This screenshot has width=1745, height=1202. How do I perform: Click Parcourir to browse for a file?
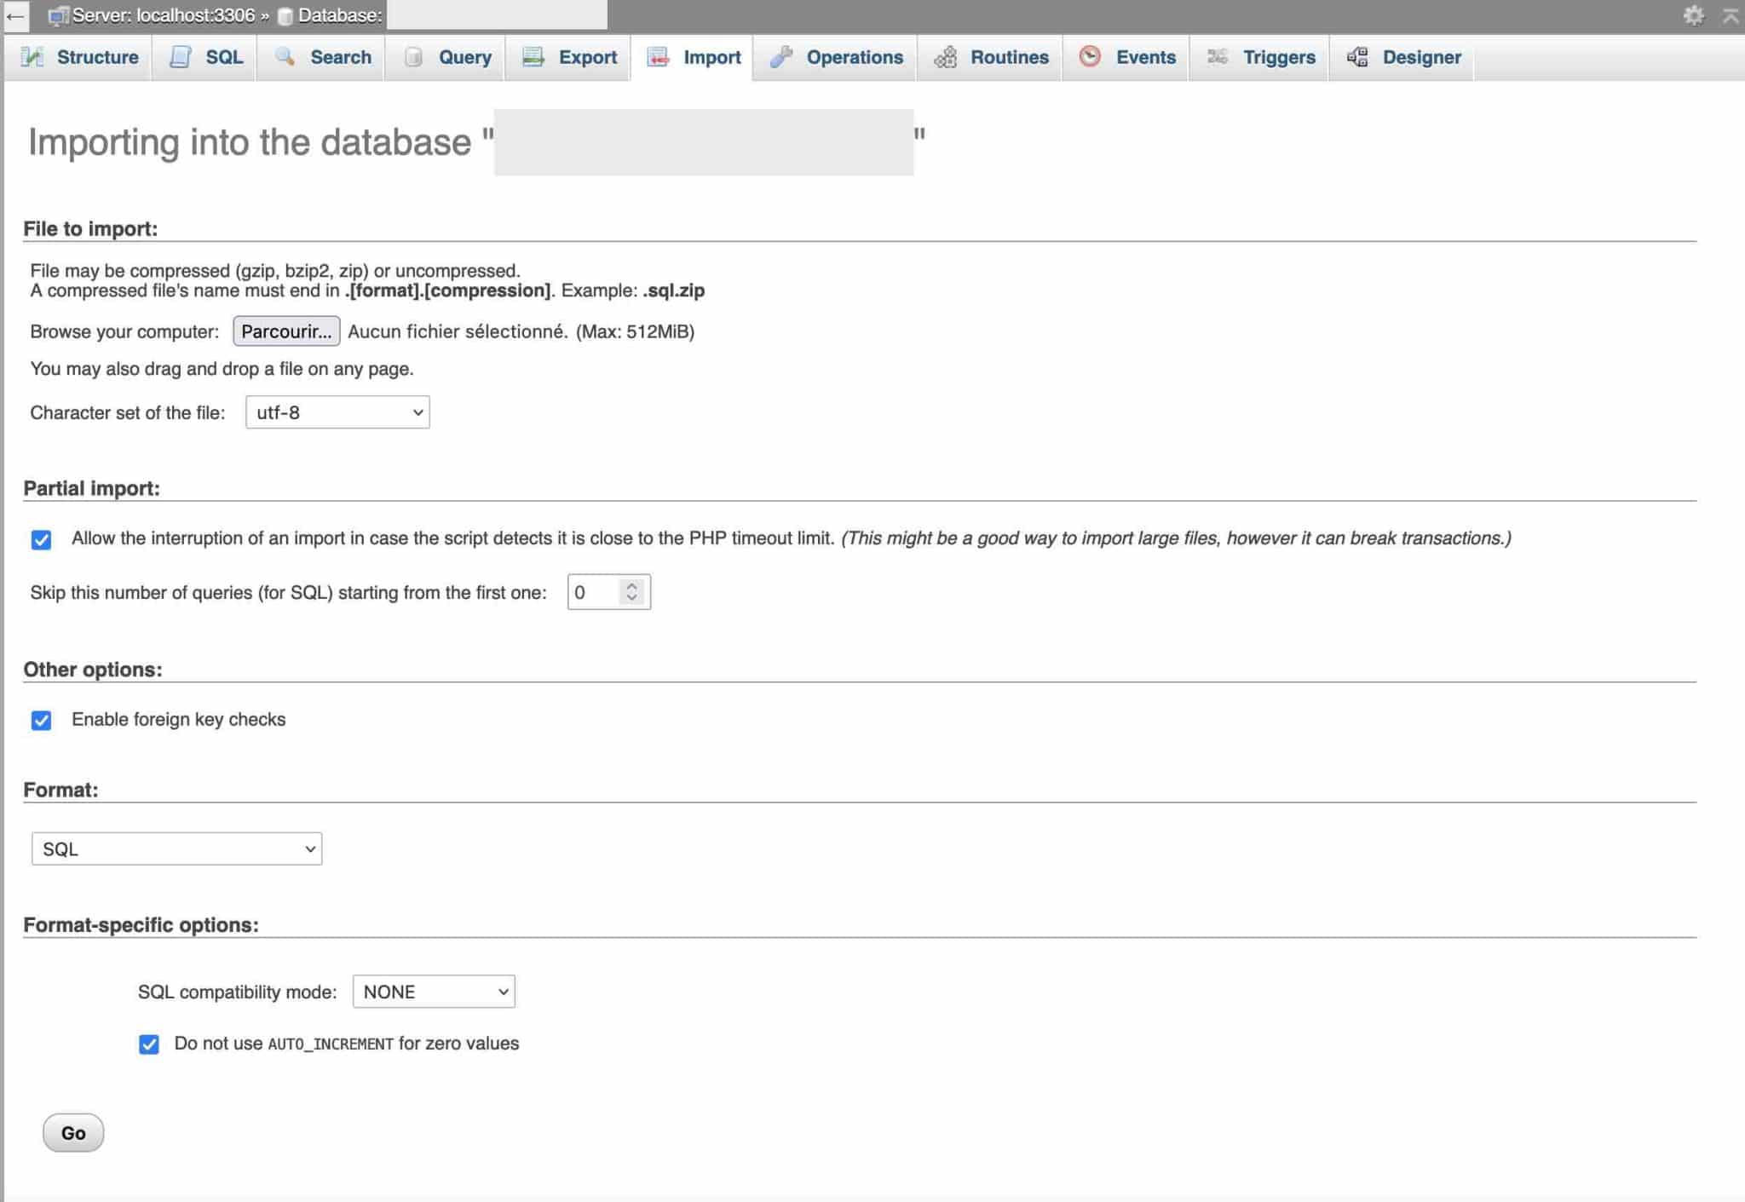(285, 331)
